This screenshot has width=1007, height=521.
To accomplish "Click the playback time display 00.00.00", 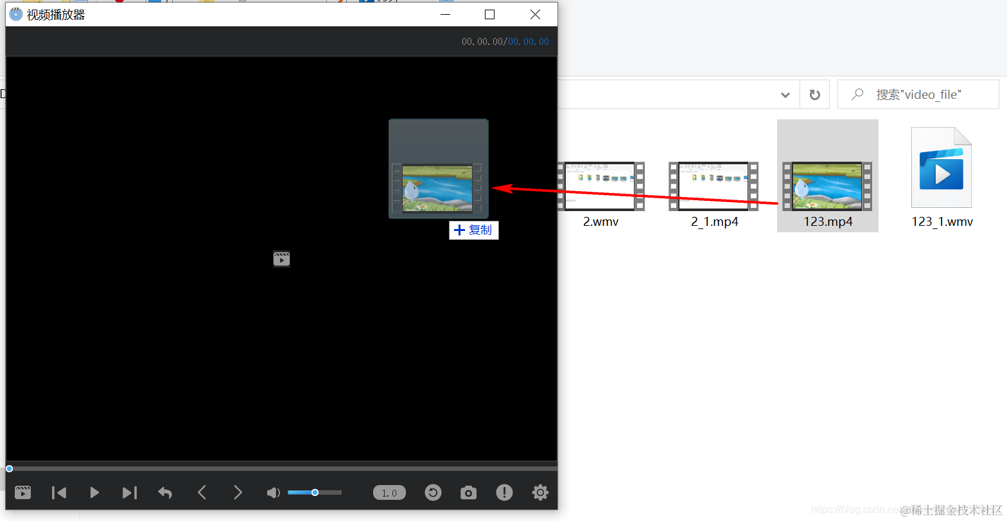I will 505,42.
